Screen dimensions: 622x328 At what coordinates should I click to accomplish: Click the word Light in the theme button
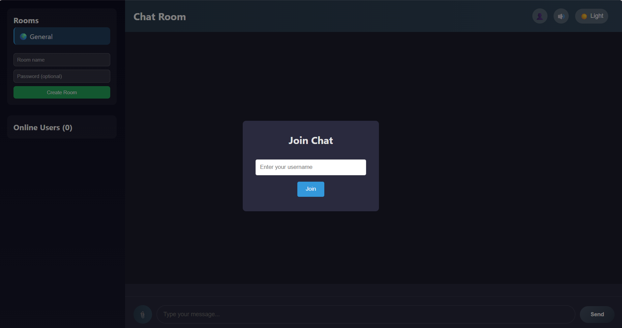coord(597,16)
